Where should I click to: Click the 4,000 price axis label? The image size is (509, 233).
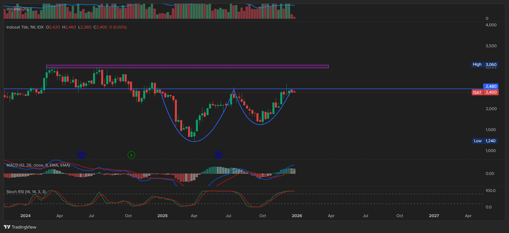pyautogui.click(x=491, y=25)
